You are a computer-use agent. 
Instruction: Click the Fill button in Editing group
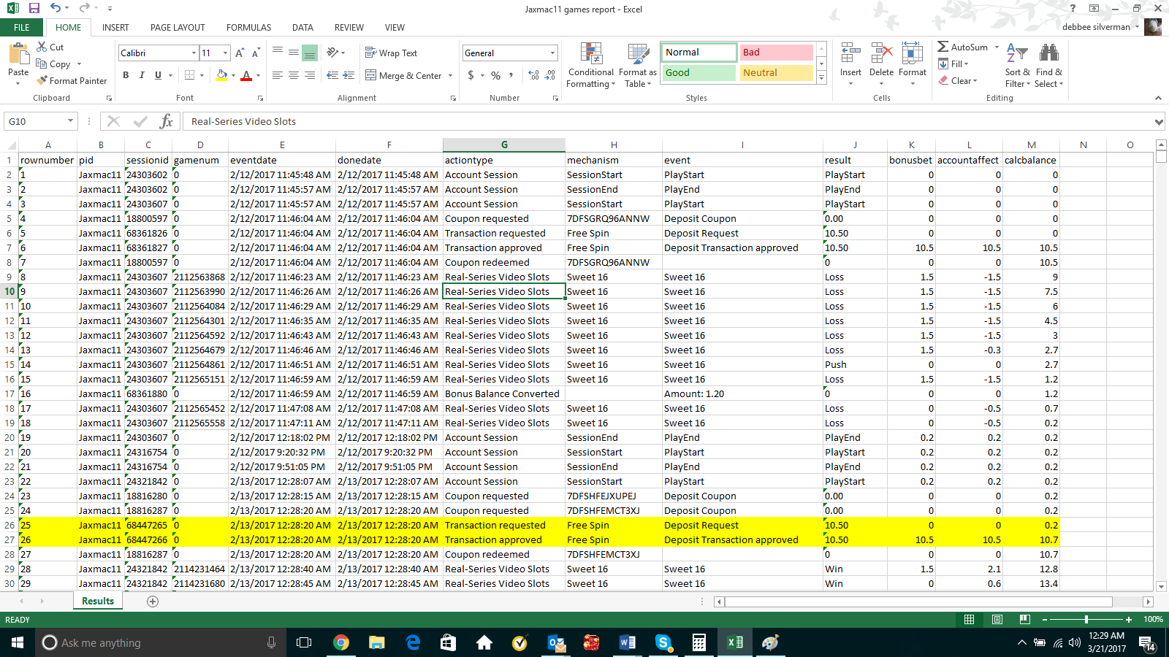(x=953, y=64)
